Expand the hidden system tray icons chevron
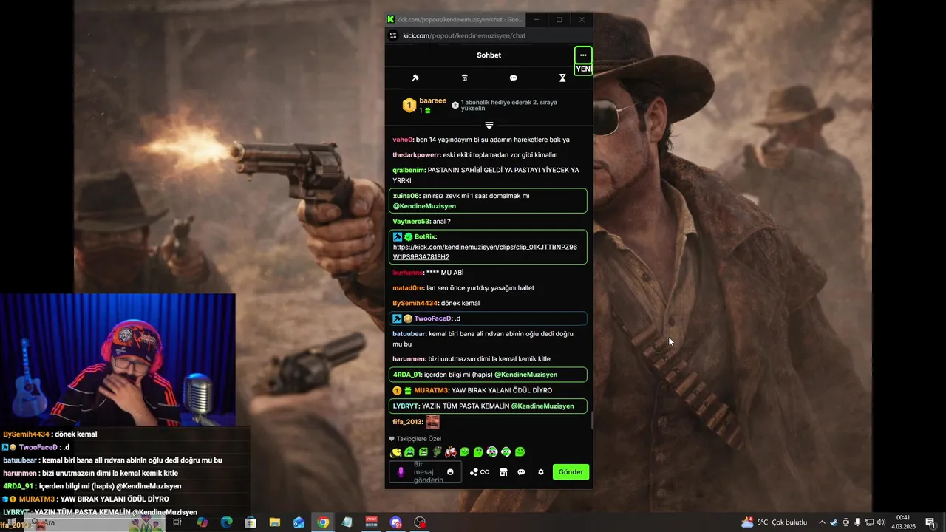Viewport: 946px width, 532px height. 822,522
